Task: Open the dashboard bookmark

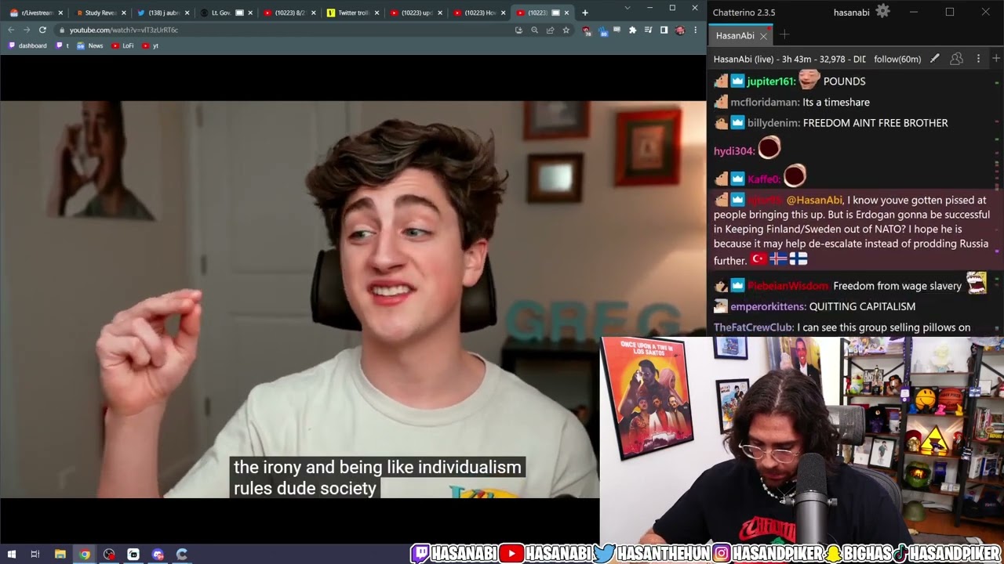Action: point(27,45)
